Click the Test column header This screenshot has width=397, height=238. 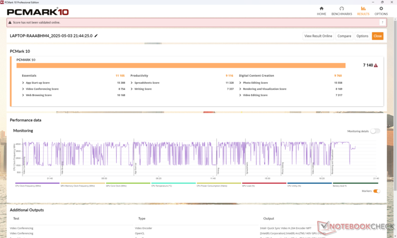click(16, 219)
